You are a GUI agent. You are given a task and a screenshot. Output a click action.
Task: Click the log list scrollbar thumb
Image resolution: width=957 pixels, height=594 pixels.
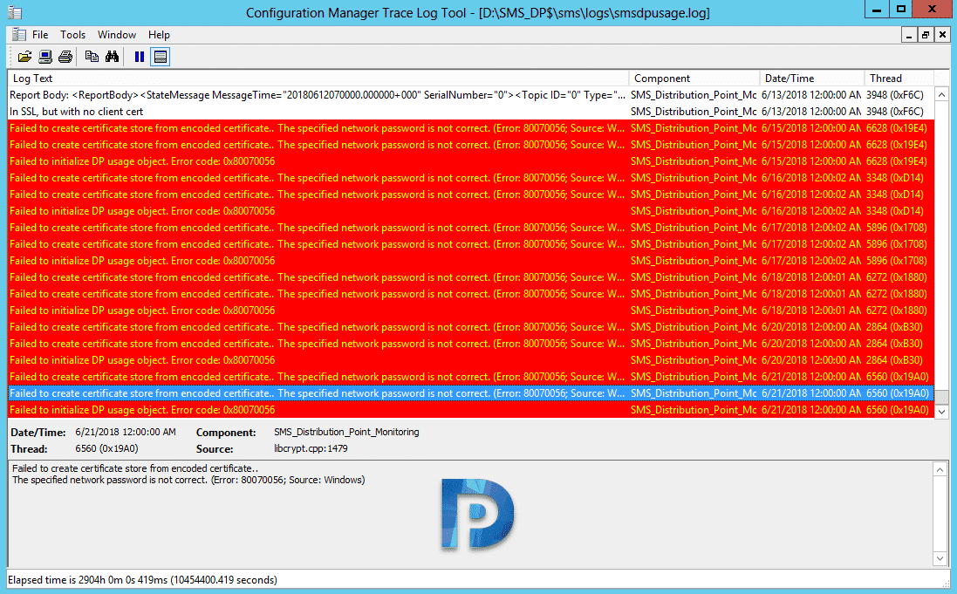(942, 397)
